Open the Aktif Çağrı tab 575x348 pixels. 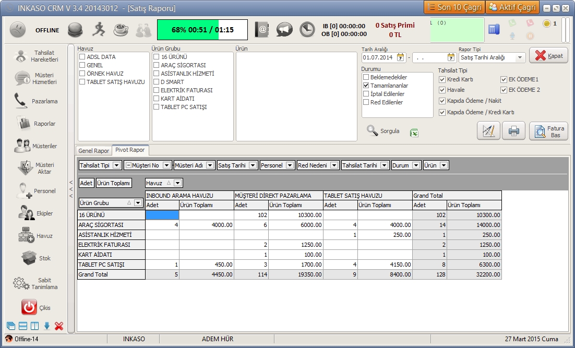(x=512, y=7)
